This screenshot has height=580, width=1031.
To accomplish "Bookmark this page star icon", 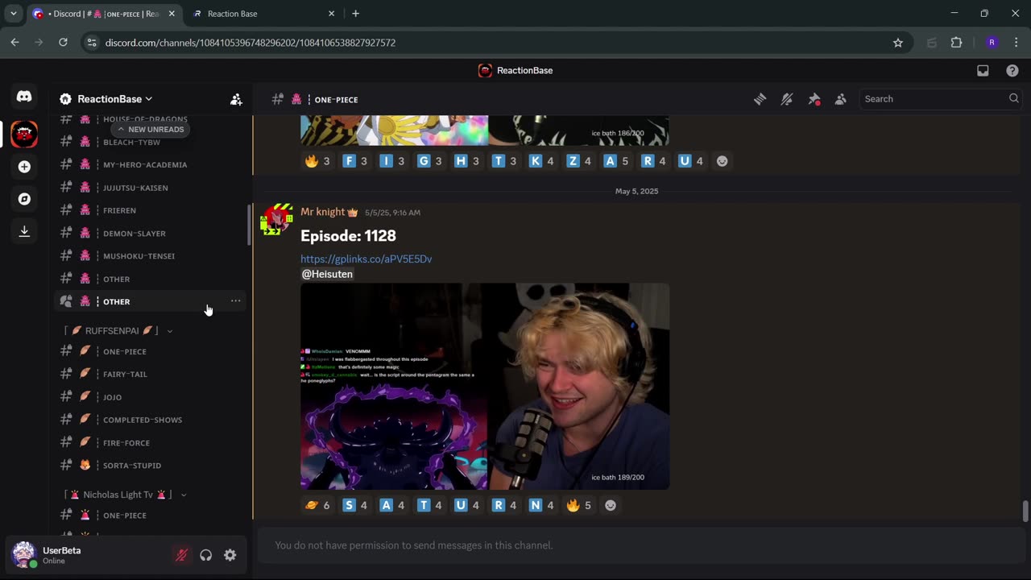I will [x=898, y=43].
